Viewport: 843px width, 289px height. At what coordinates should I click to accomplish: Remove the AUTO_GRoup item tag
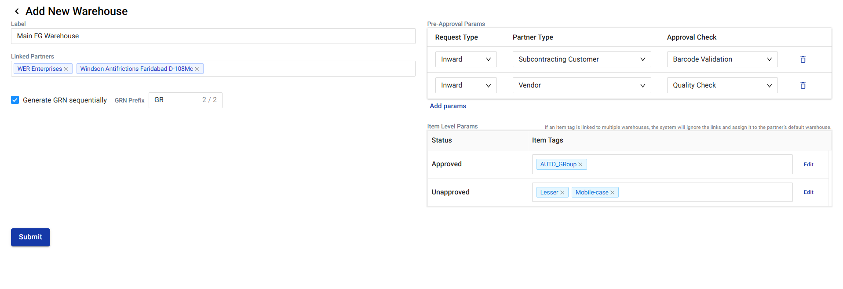(580, 165)
